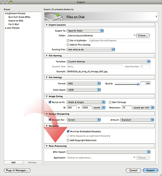Image resolution: width=162 pixels, height=176 pixels.
Task: Click Choose to pick the export folder
Action: tap(143, 36)
